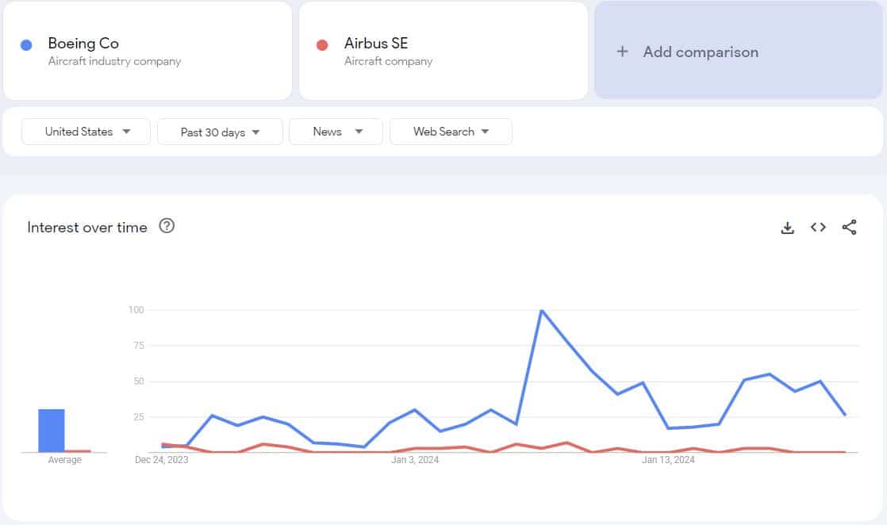887x525 pixels.
Task: Click the Dec 24, 2023 axis label
Action: tap(162, 460)
